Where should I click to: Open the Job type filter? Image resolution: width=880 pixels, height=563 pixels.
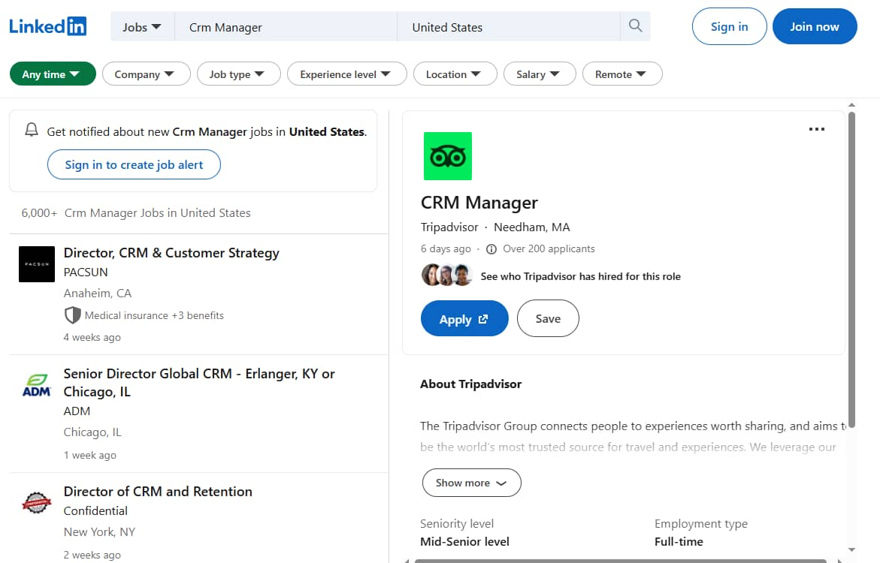[x=238, y=74]
